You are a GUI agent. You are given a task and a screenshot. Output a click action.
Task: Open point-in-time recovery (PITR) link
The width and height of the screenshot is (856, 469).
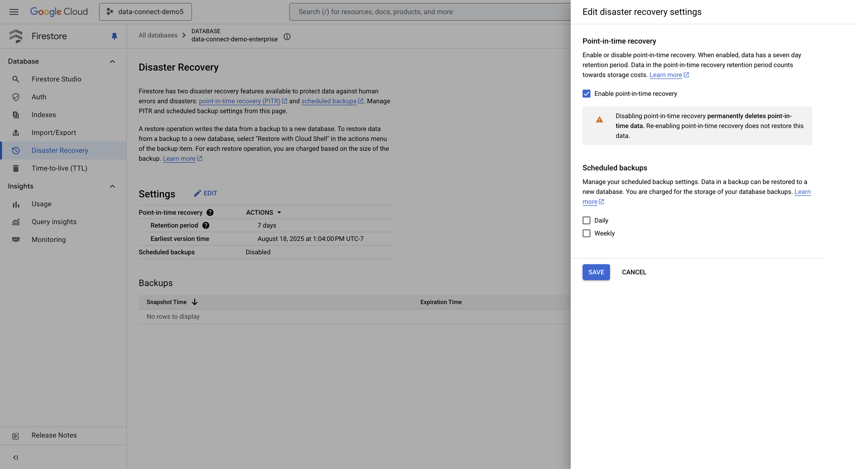point(240,101)
